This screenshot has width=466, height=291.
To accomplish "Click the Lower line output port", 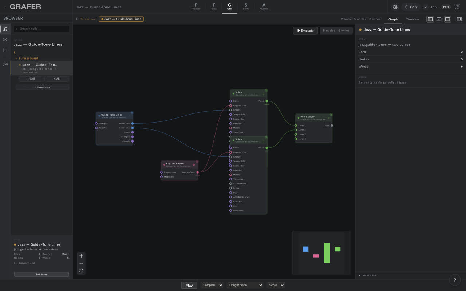I will [133, 128].
